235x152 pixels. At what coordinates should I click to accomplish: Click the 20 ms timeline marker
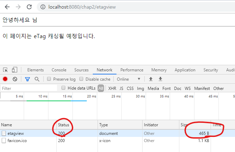[x=92, y=96]
